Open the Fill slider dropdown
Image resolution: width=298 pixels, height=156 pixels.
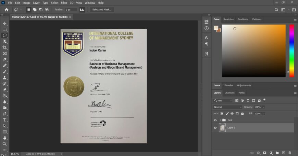[x=264, y=114]
